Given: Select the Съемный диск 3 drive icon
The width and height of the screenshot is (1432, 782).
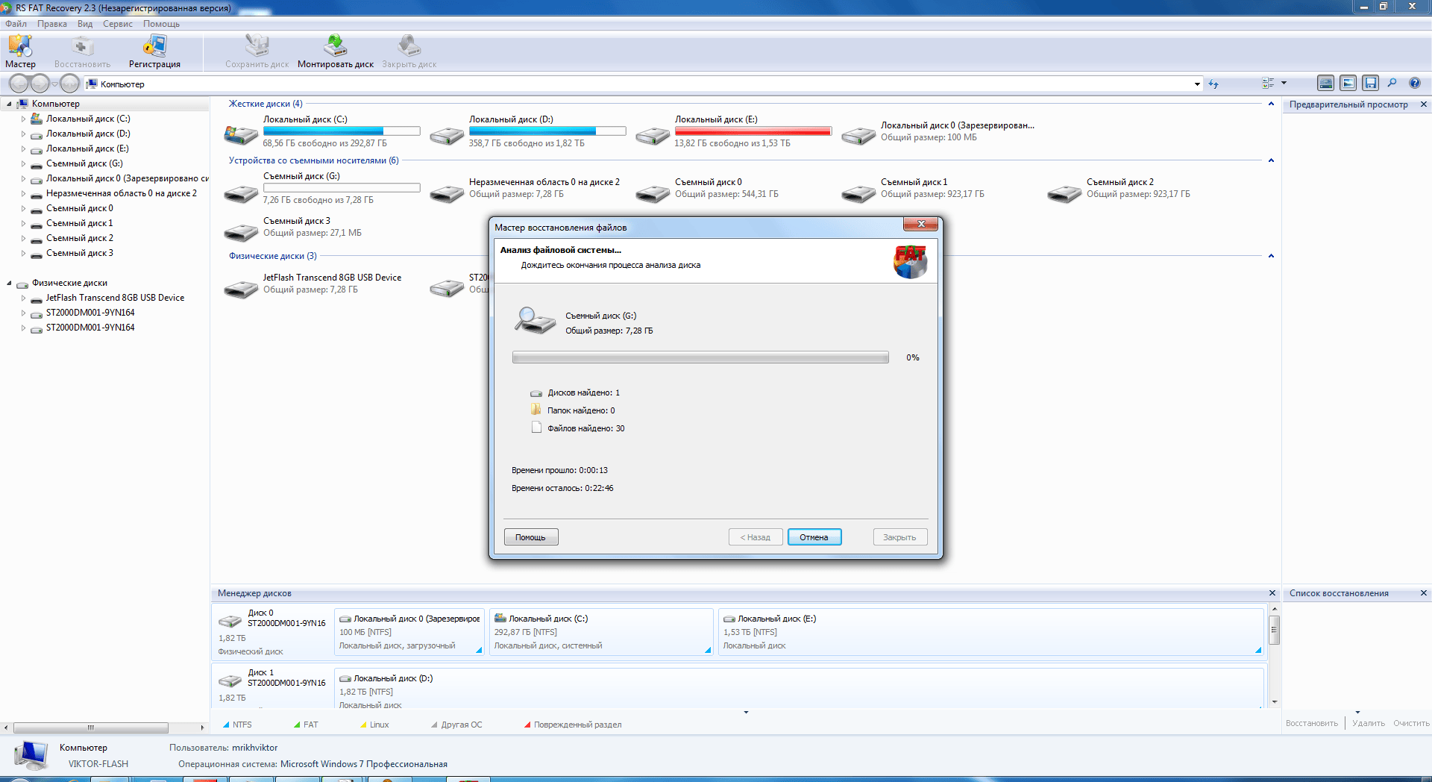Looking at the screenshot, I should 241,231.
